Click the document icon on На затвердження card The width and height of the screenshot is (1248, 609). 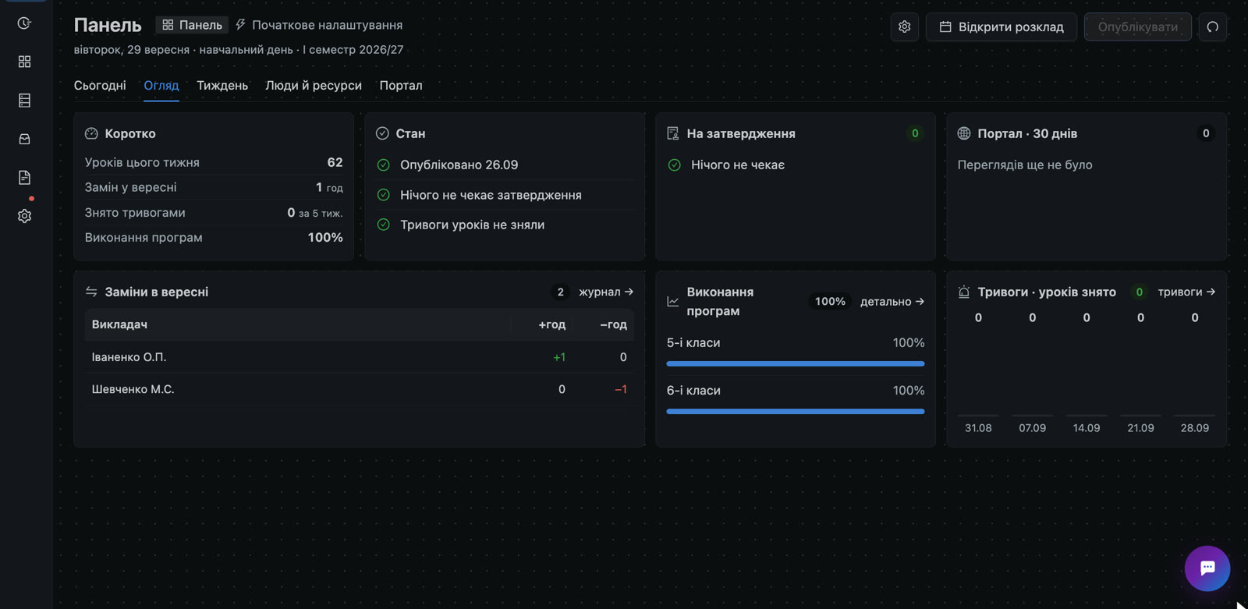pos(673,133)
